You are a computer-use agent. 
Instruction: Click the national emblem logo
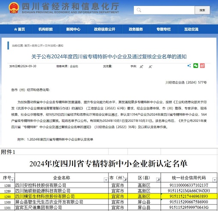pos(14,8)
